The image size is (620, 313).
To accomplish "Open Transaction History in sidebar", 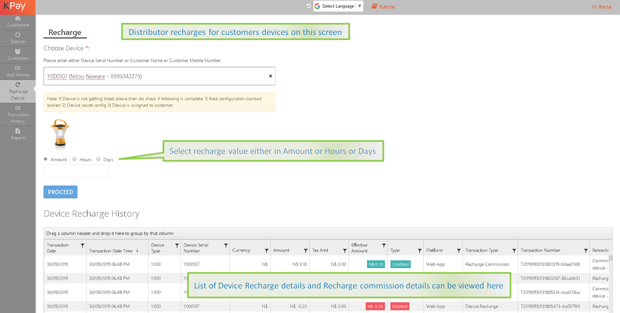I will tap(18, 115).
